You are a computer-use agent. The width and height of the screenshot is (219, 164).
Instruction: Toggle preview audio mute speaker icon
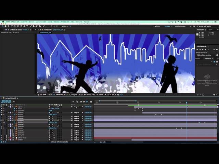point(217,50)
